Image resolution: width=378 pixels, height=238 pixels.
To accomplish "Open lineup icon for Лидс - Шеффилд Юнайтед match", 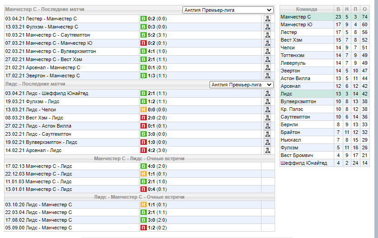I will (x=267, y=93).
